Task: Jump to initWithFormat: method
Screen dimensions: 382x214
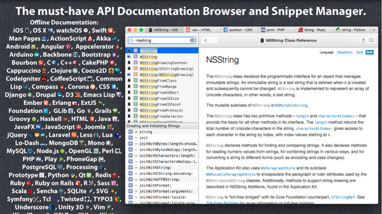Action: click(162, 186)
